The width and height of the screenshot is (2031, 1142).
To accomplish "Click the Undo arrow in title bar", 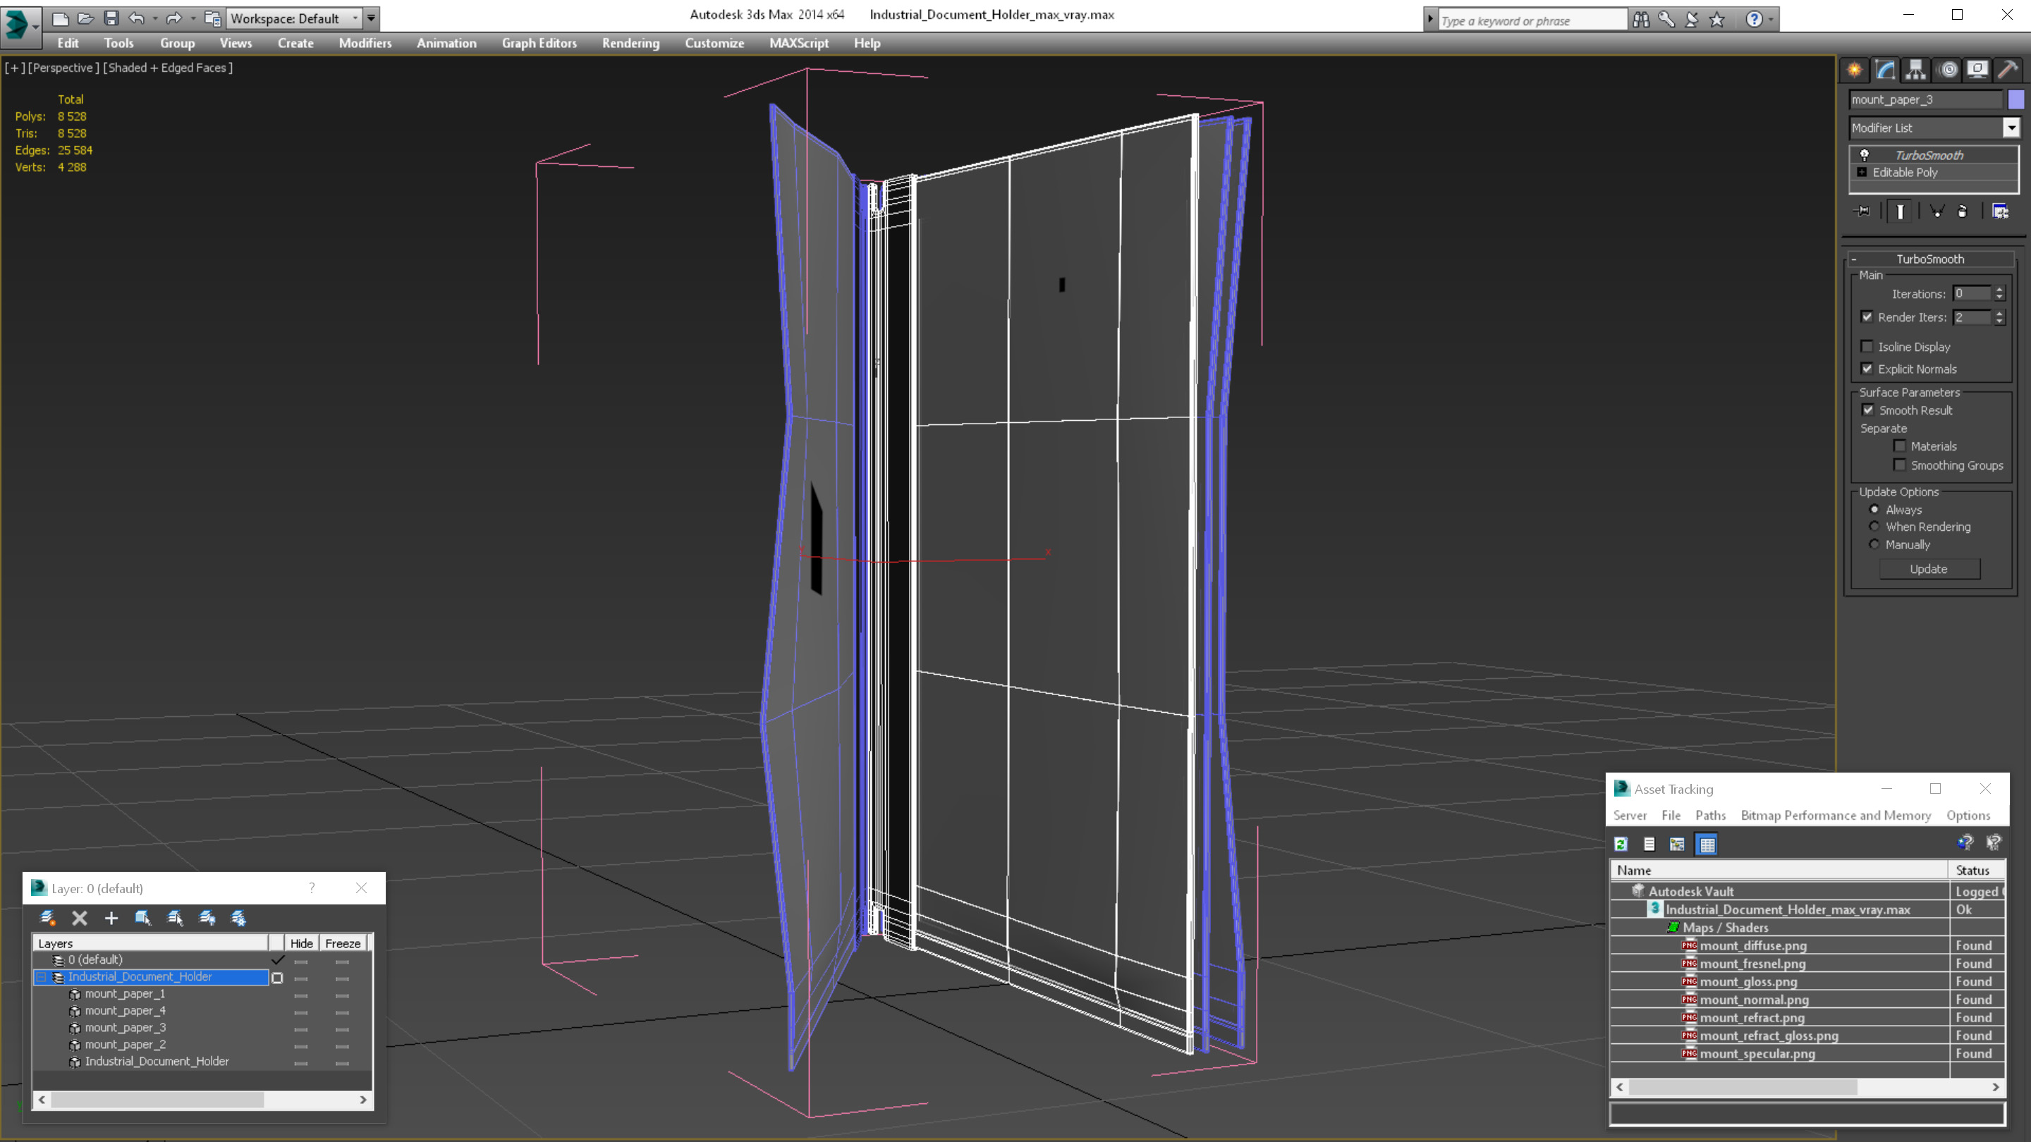I will coord(136,18).
